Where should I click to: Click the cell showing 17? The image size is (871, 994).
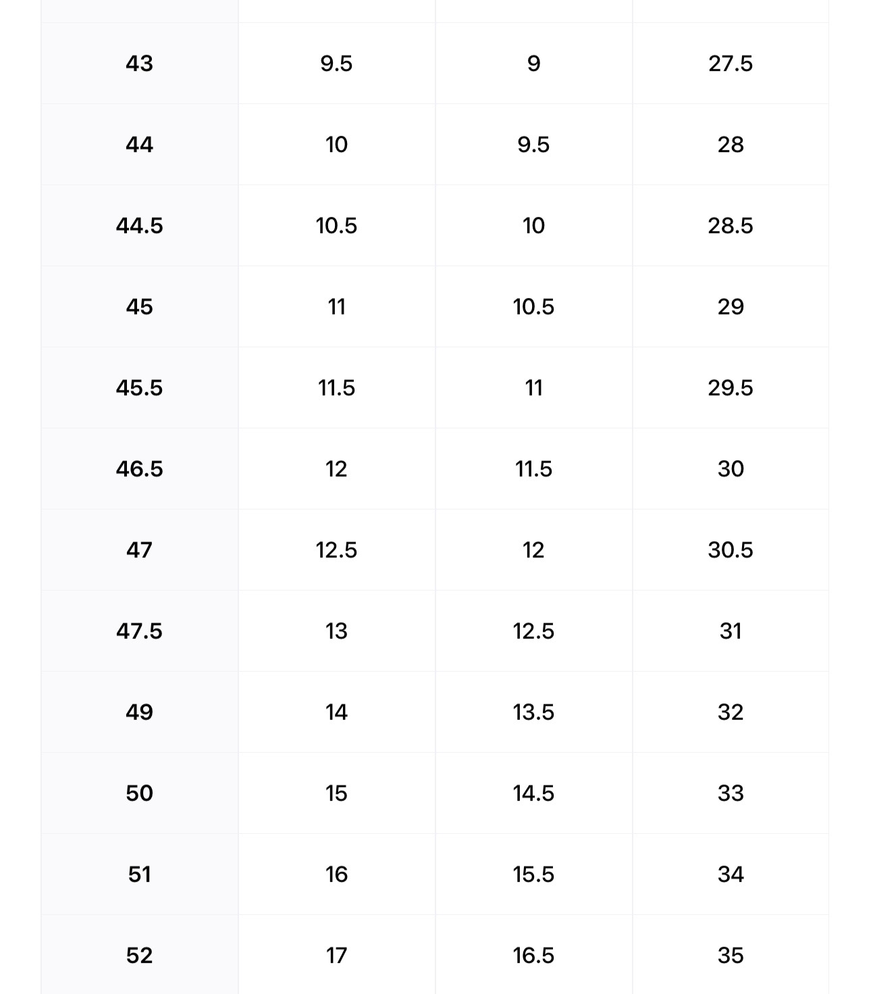tap(336, 955)
